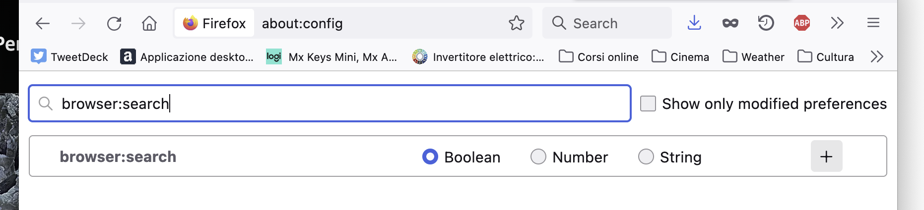Select the Number type radio button
This screenshot has height=210, width=924.
tap(538, 157)
